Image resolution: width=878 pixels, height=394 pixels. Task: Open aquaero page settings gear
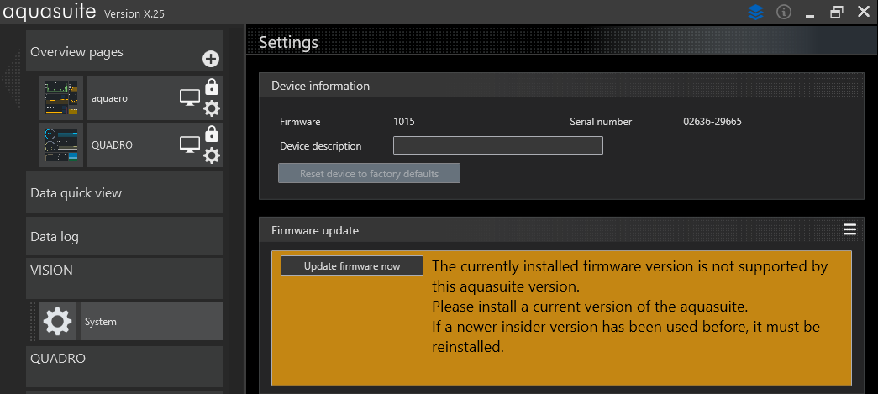pos(212,108)
